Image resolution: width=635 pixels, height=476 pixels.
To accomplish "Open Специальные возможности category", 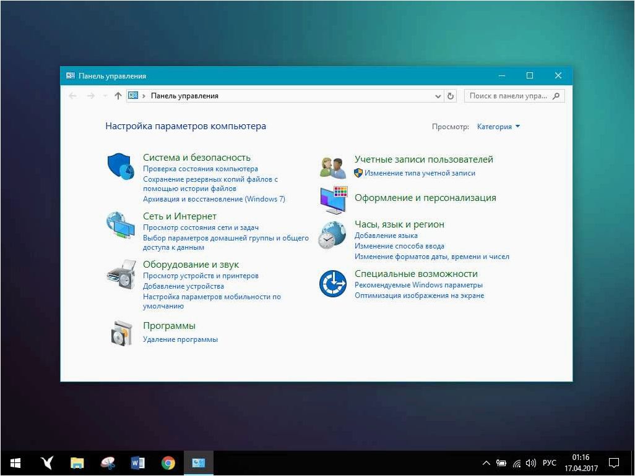I will pyautogui.click(x=417, y=274).
